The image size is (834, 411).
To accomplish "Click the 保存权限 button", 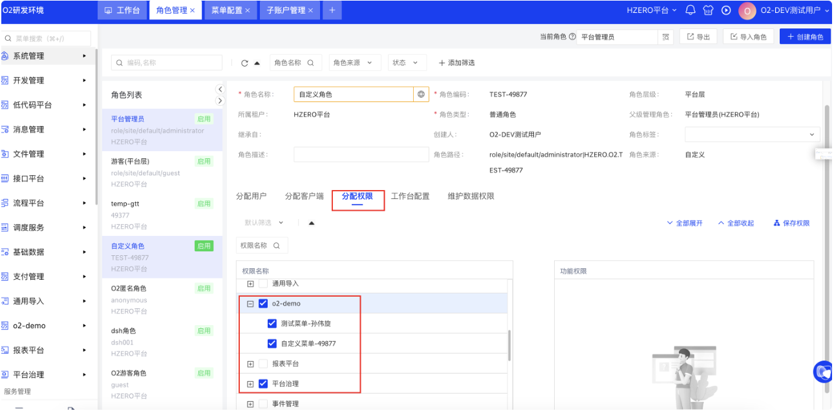I will [x=791, y=224].
